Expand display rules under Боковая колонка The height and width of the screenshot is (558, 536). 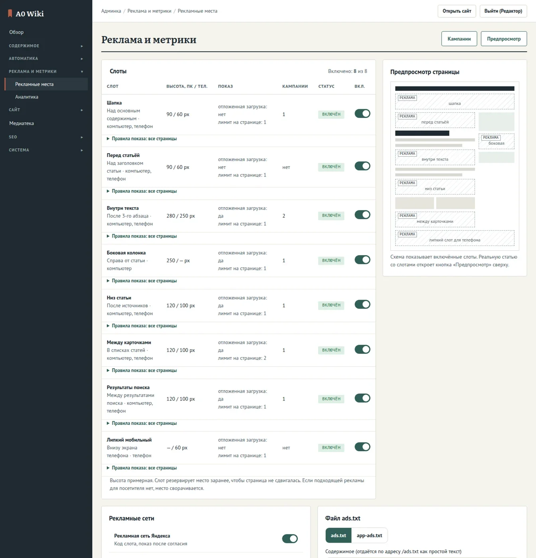[142, 281]
